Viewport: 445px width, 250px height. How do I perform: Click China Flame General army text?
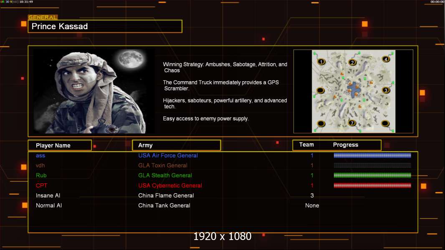[166, 195]
